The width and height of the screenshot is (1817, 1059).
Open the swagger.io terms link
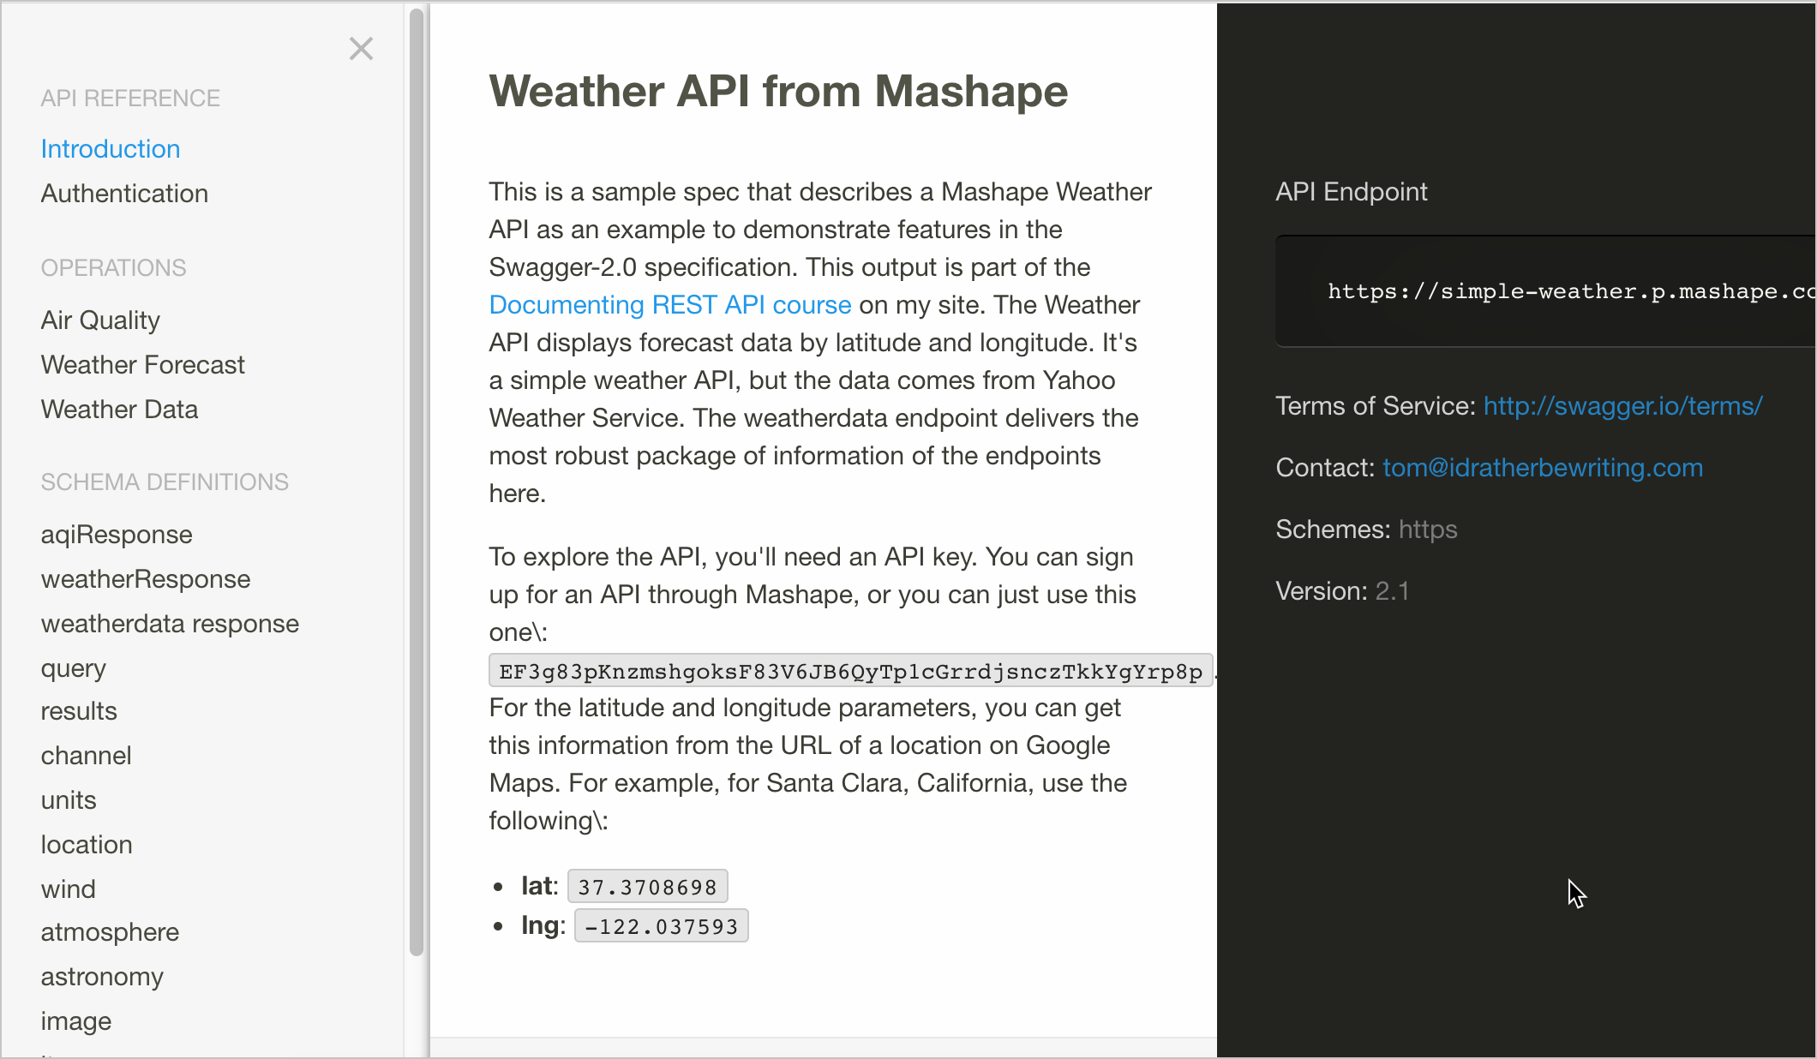(x=1622, y=406)
